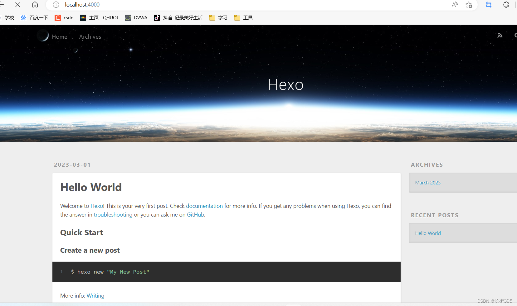Add this page to favorites star icon

tap(469, 5)
